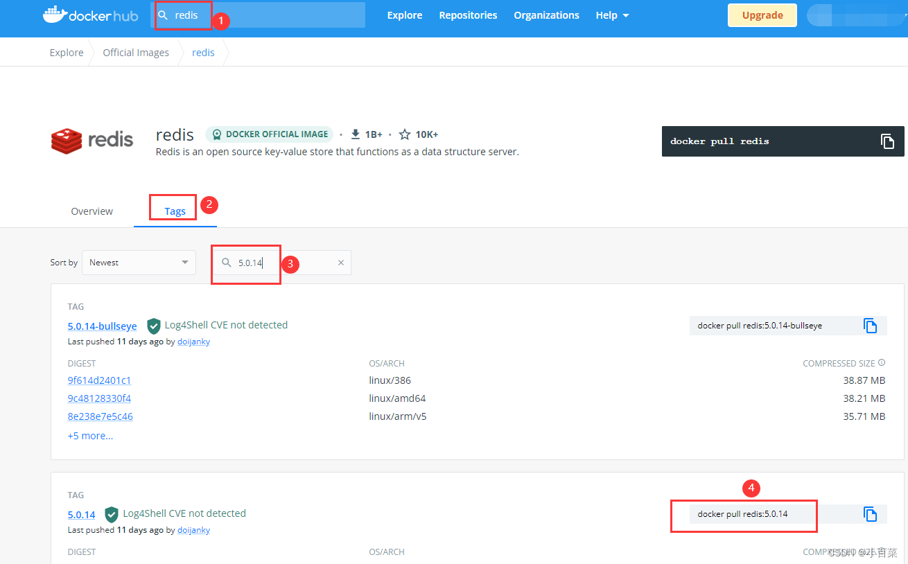Click the 'linux/386' architecture text

click(x=390, y=380)
